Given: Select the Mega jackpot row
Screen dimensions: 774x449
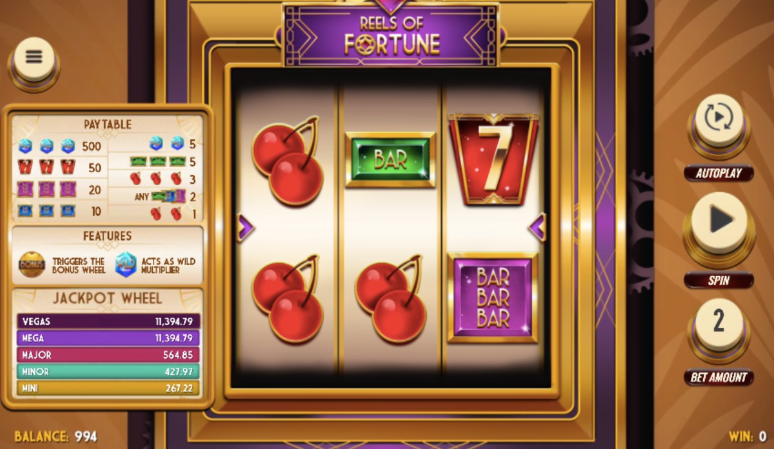Looking at the screenshot, I should [108, 338].
